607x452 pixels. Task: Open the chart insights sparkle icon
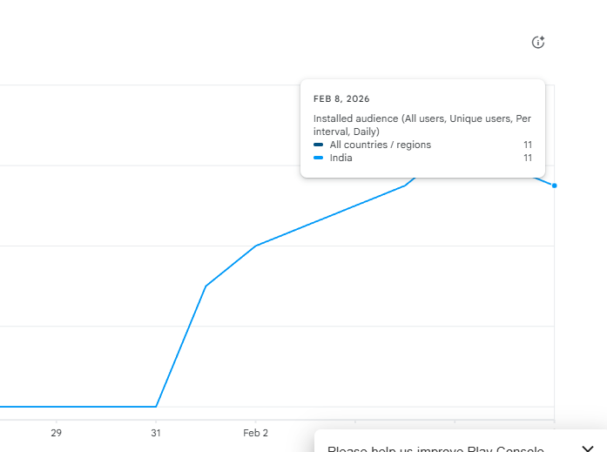pos(538,42)
